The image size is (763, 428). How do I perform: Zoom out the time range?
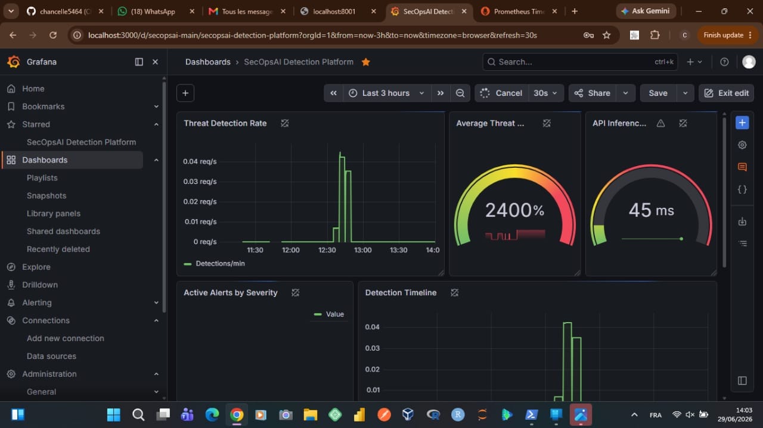[460, 93]
